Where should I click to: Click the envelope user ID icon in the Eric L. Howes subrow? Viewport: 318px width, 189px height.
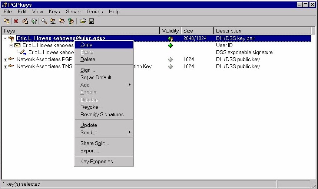[17, 45]
